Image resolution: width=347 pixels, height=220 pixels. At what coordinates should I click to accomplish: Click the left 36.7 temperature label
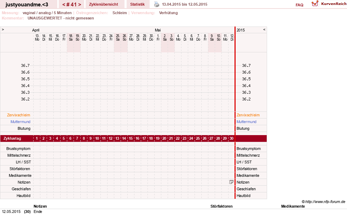click(25, 65)
